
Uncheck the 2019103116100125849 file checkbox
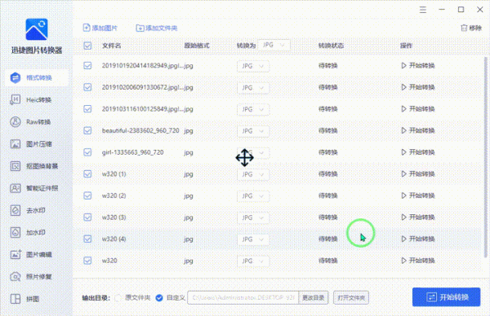click(x=87, y=109)
